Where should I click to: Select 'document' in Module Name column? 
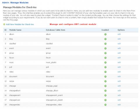(13, 77)
